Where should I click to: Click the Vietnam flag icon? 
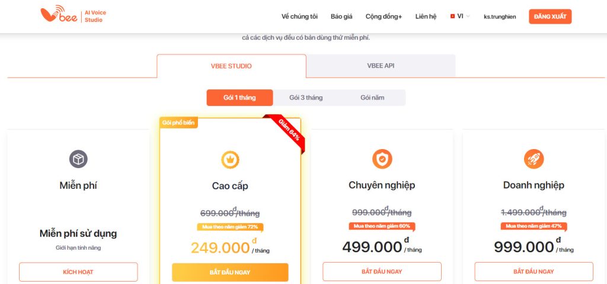[x=453, y=17]
